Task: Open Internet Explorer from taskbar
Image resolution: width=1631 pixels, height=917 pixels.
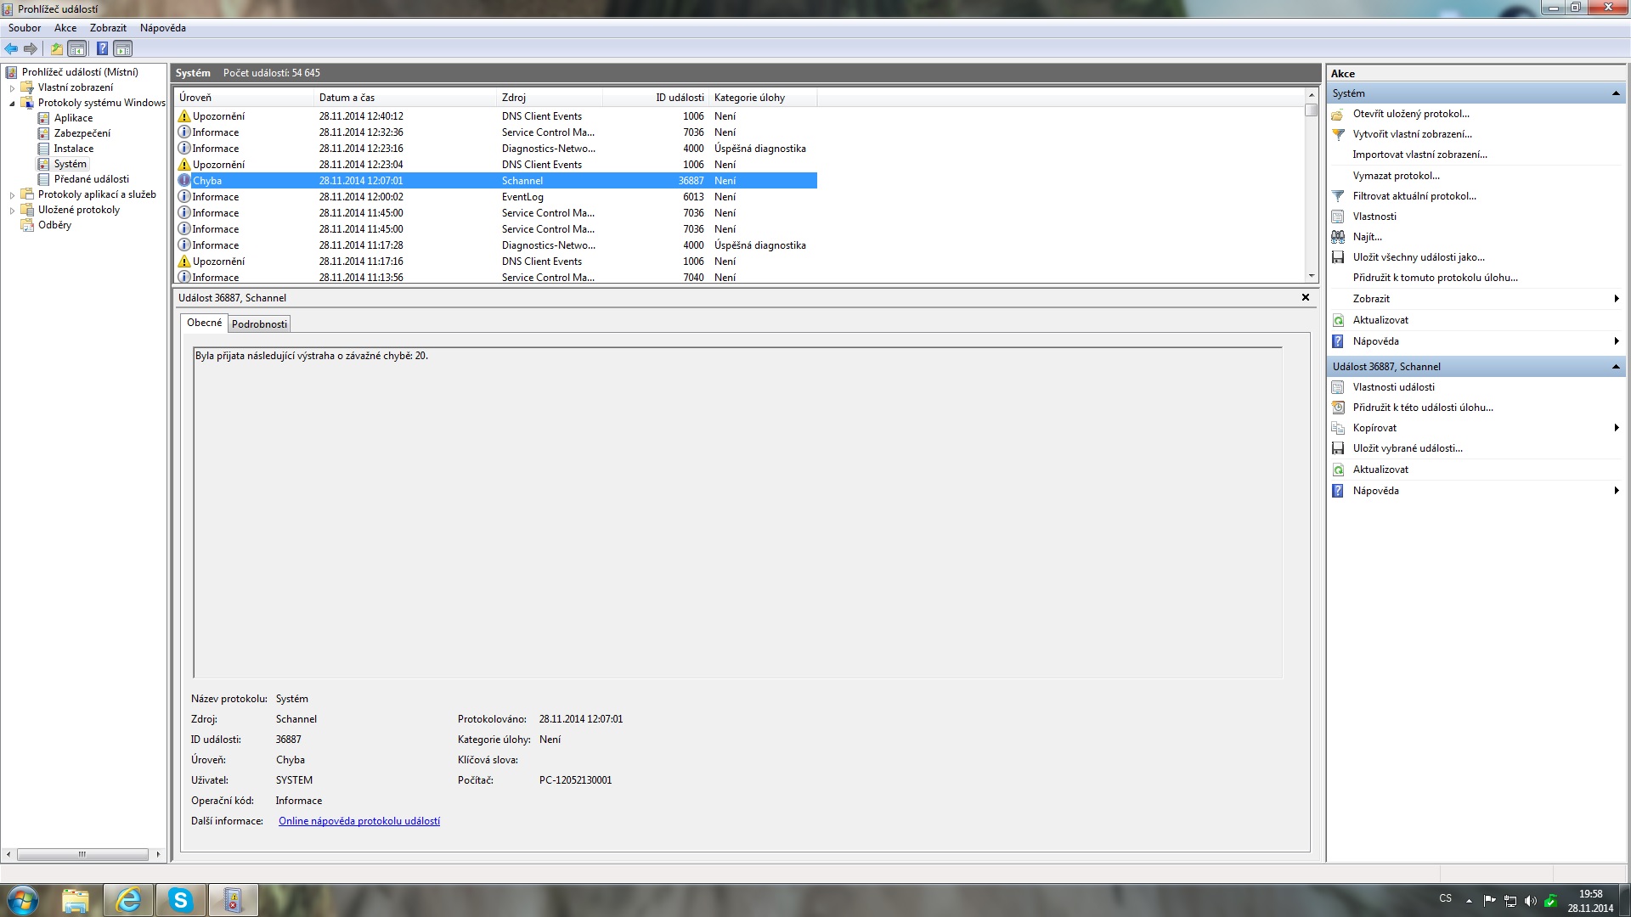Action: click(x=128, y=900)
